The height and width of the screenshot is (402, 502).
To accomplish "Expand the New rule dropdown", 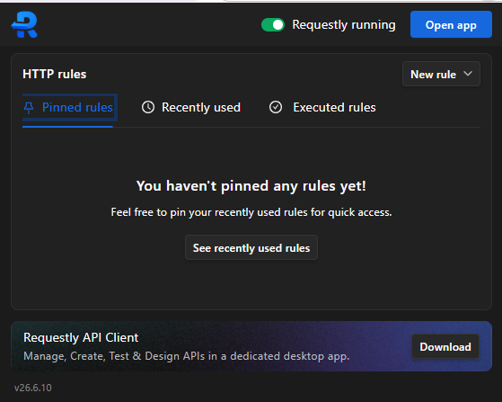I will [441, 74].
